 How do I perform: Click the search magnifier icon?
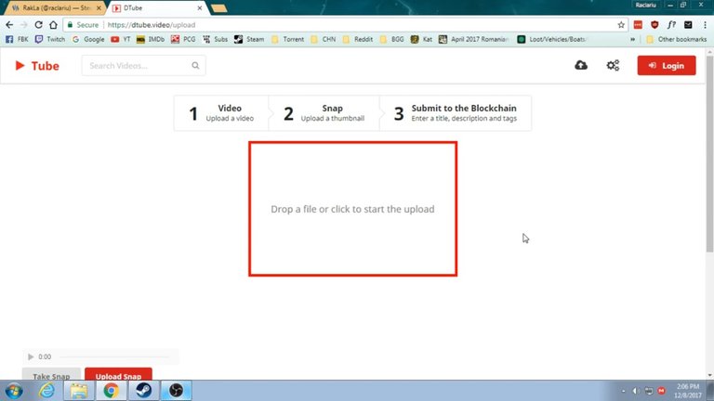coord(195,66)
